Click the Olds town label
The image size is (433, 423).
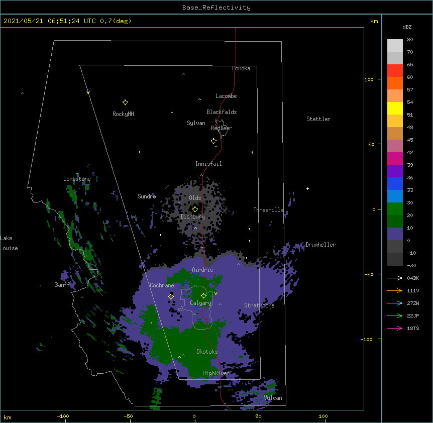tap(195, 198)
